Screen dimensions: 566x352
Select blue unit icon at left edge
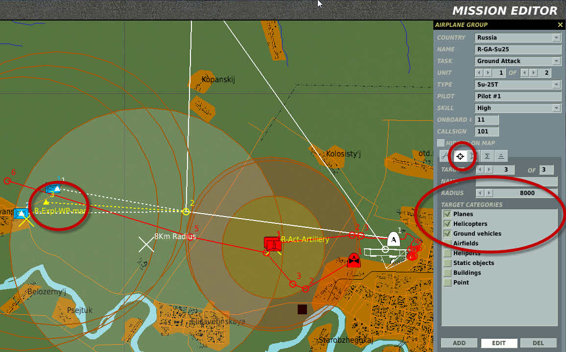[21, 213]
